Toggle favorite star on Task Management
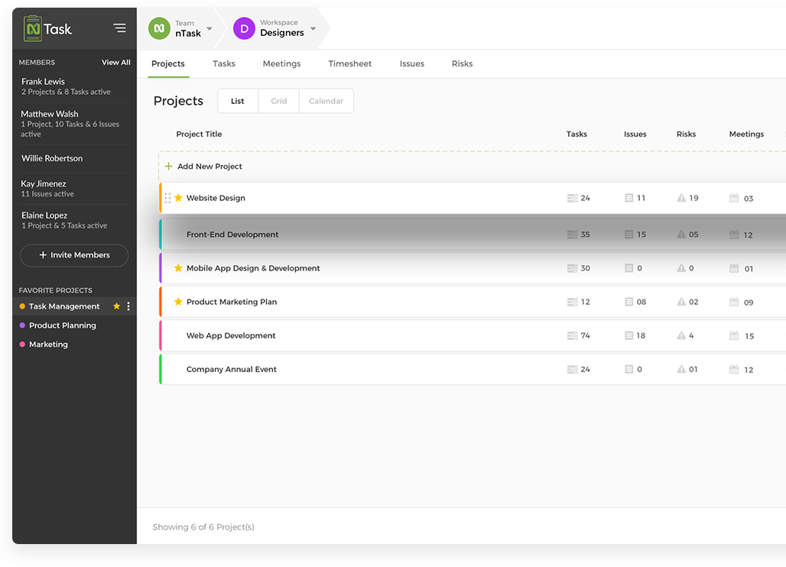Viewport: 786px width, 567px height. 116,306
